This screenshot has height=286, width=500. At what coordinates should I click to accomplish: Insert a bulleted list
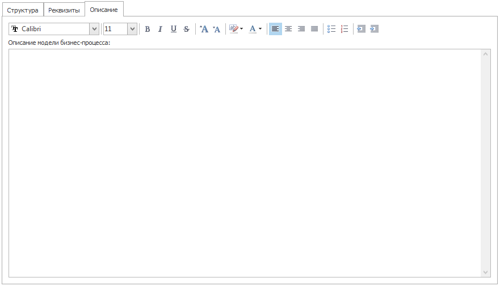click(331, 29)
